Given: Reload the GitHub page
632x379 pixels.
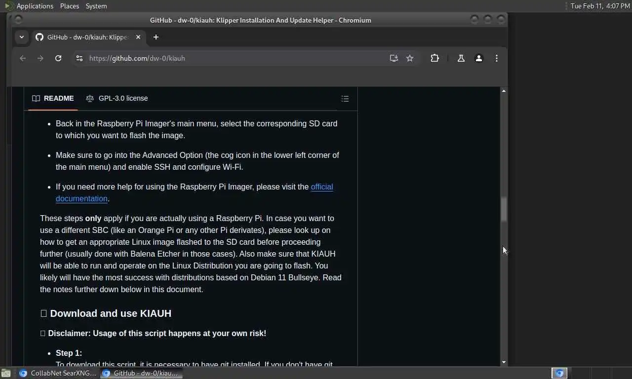Looking at the screenshot, I should click(x=58, y=58).
